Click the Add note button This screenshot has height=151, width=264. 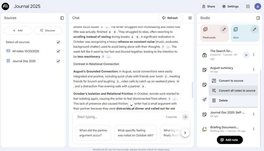pos(230,140)
